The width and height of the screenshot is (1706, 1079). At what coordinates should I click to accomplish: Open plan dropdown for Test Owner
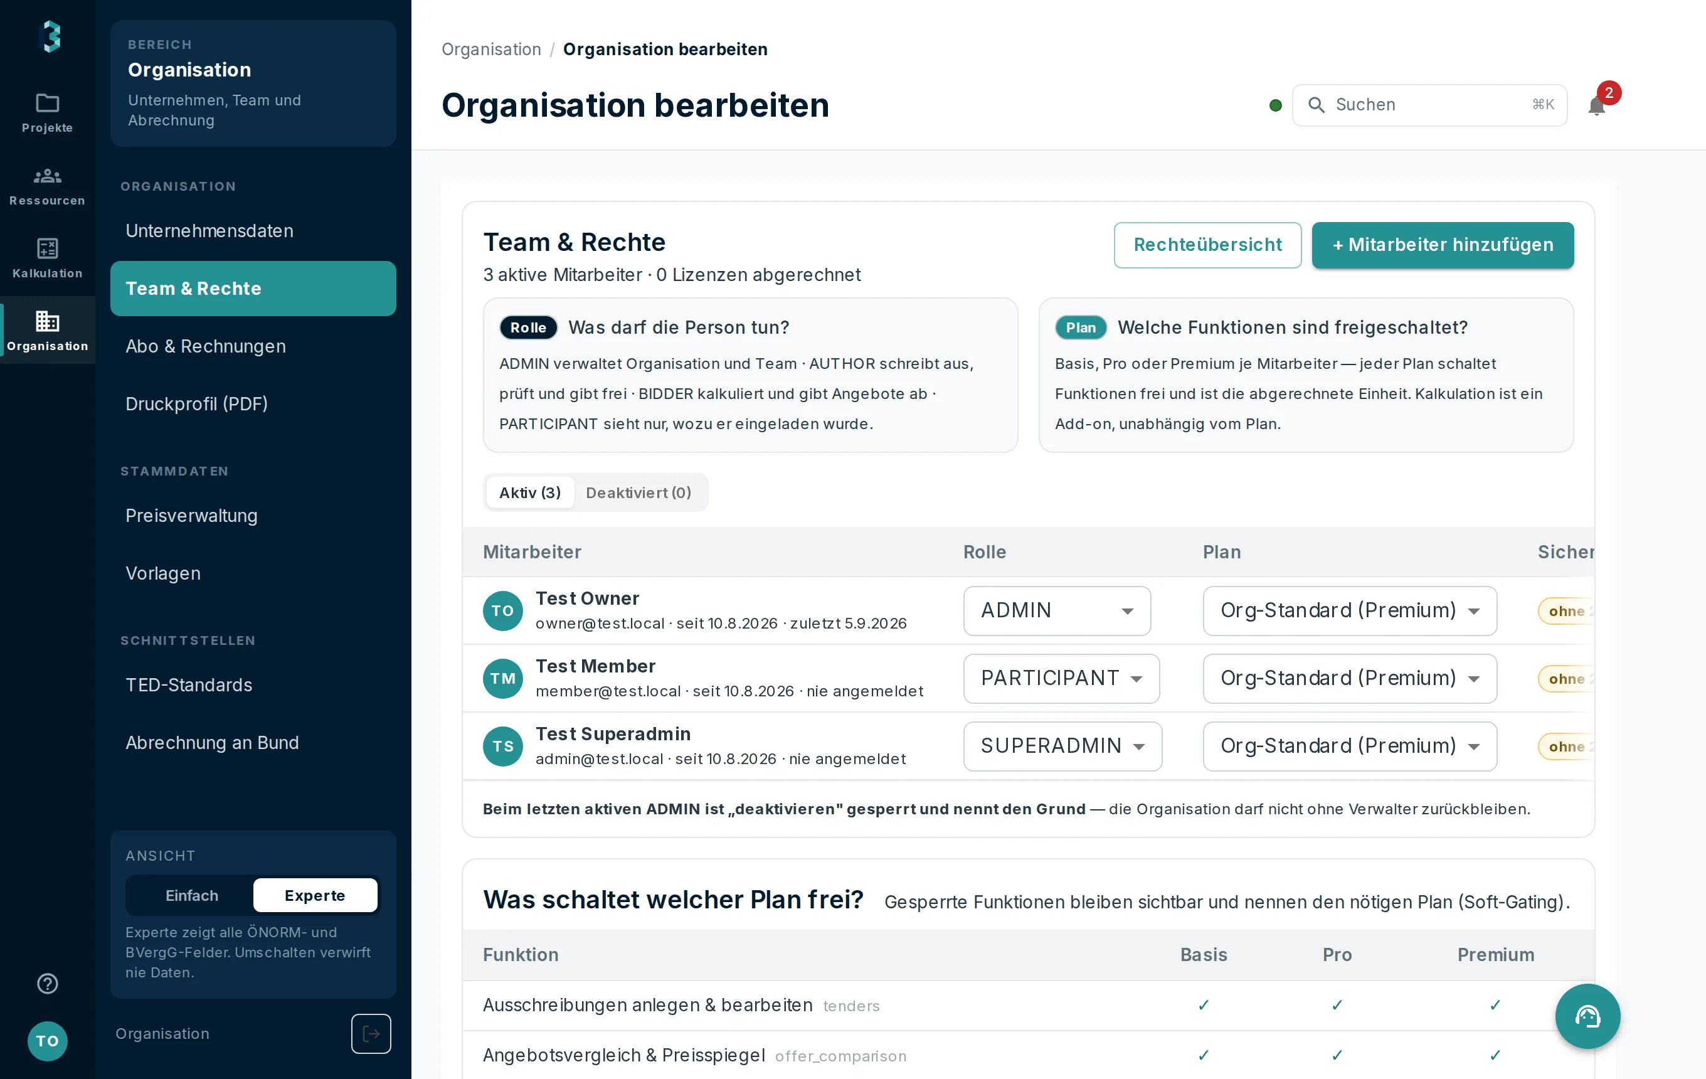[x=1350, y=610]
